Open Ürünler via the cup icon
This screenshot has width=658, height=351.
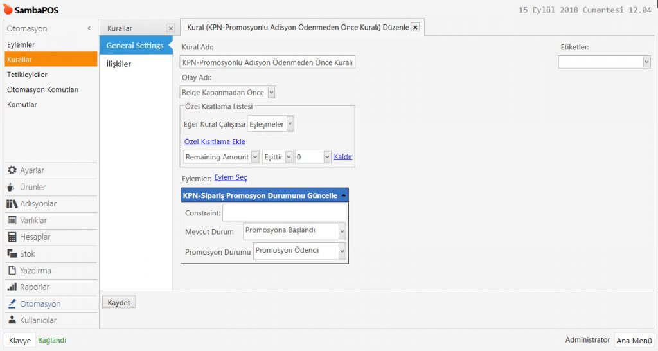click(12, 187)
